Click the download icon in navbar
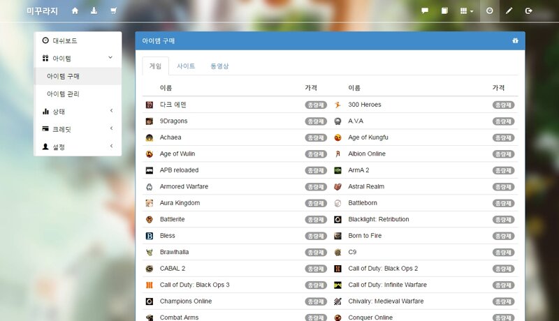The height and width of the screenshot is (321, 559). pyautogui.click(x=94, y=10)
